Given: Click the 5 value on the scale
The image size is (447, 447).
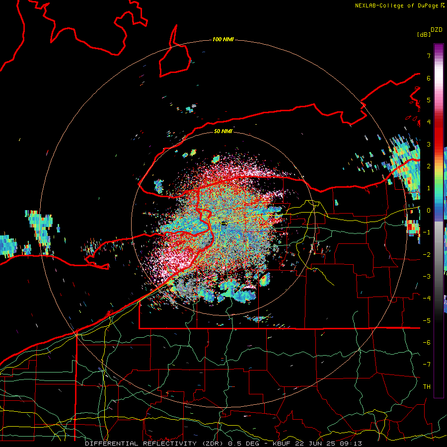Looking at the screenshot, I should pyautogui.click(x=429, y=100).
